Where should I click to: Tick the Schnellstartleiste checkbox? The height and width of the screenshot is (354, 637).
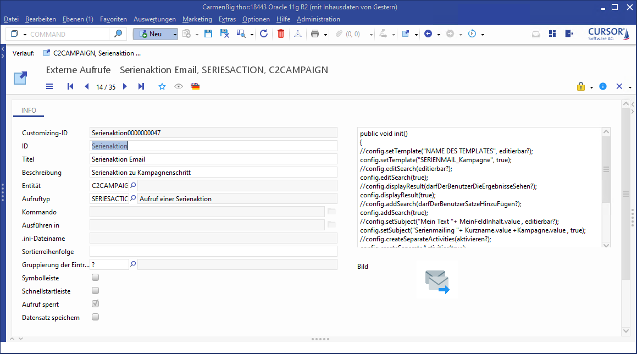(x=95, y=291)
